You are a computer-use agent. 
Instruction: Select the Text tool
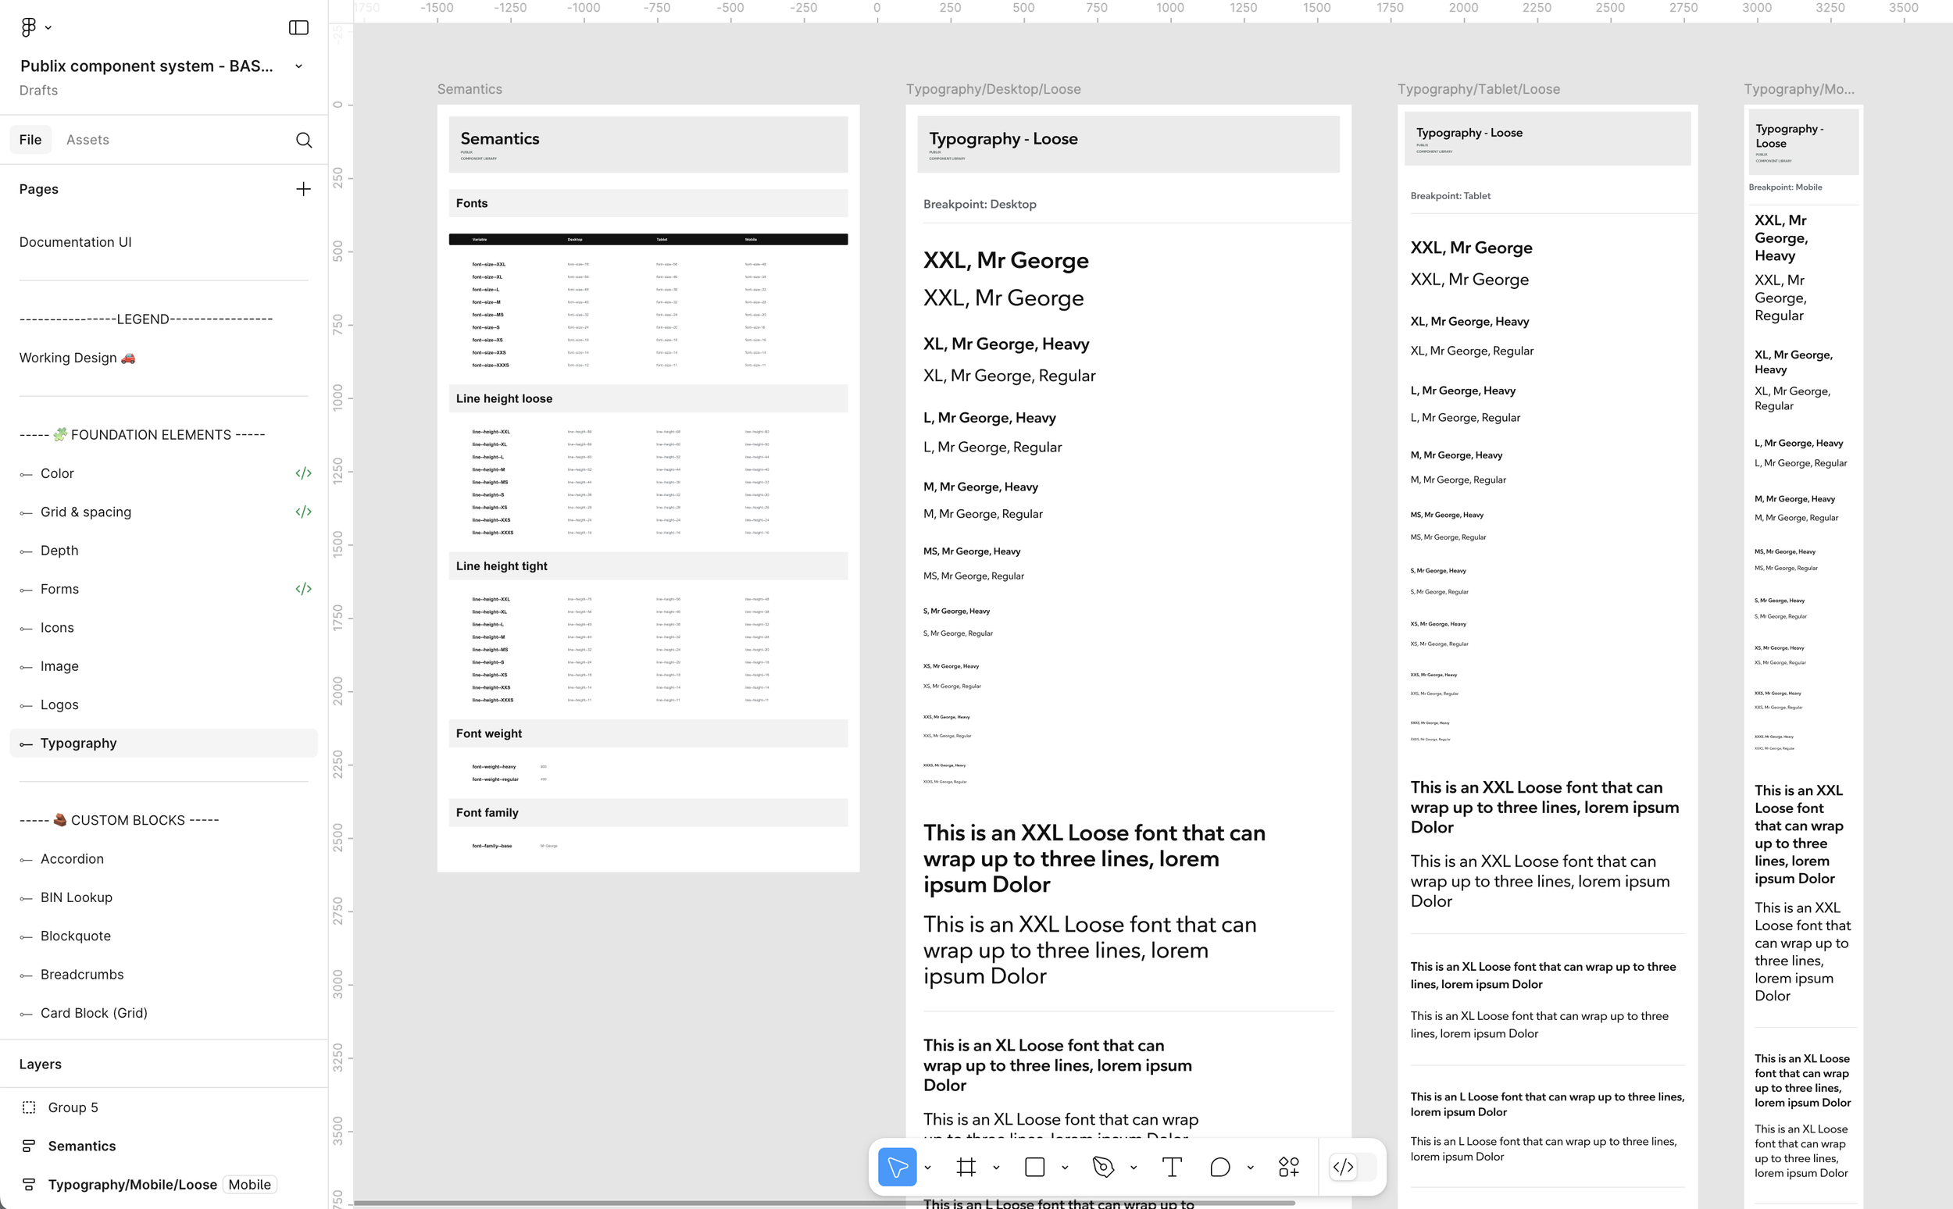pos(1172,1167)
